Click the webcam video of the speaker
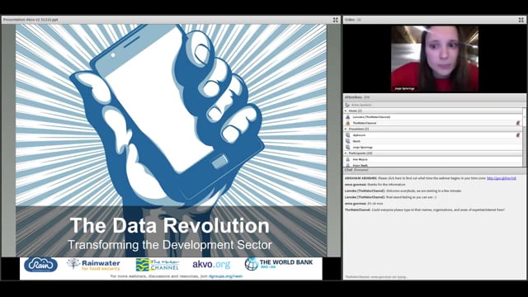528x297 pixels. [435, 59]
